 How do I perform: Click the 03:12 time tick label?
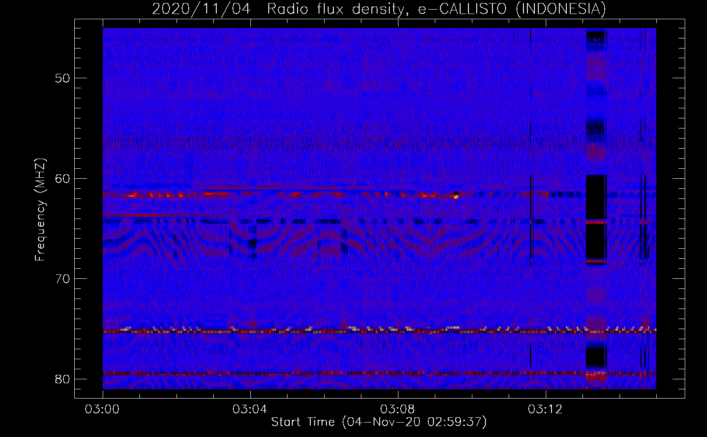(x=545, y=409)
